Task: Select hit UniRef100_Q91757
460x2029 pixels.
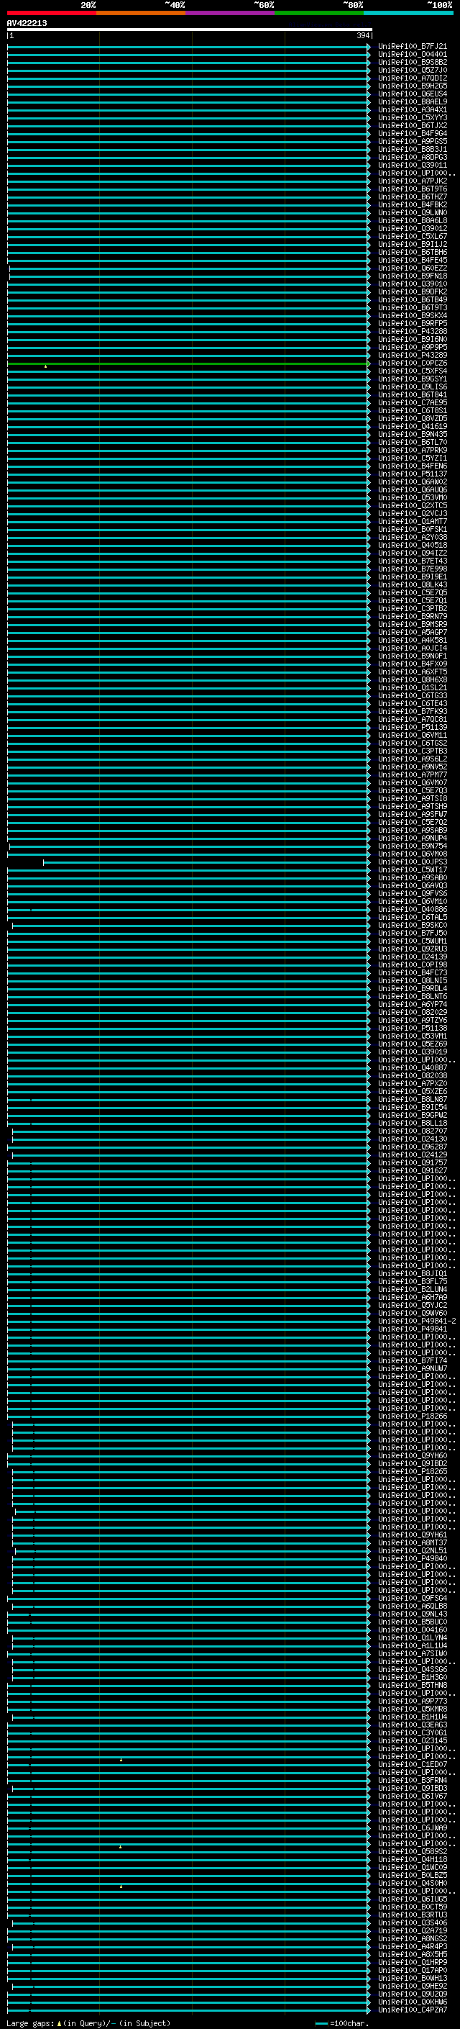Action: (412, 1162)
